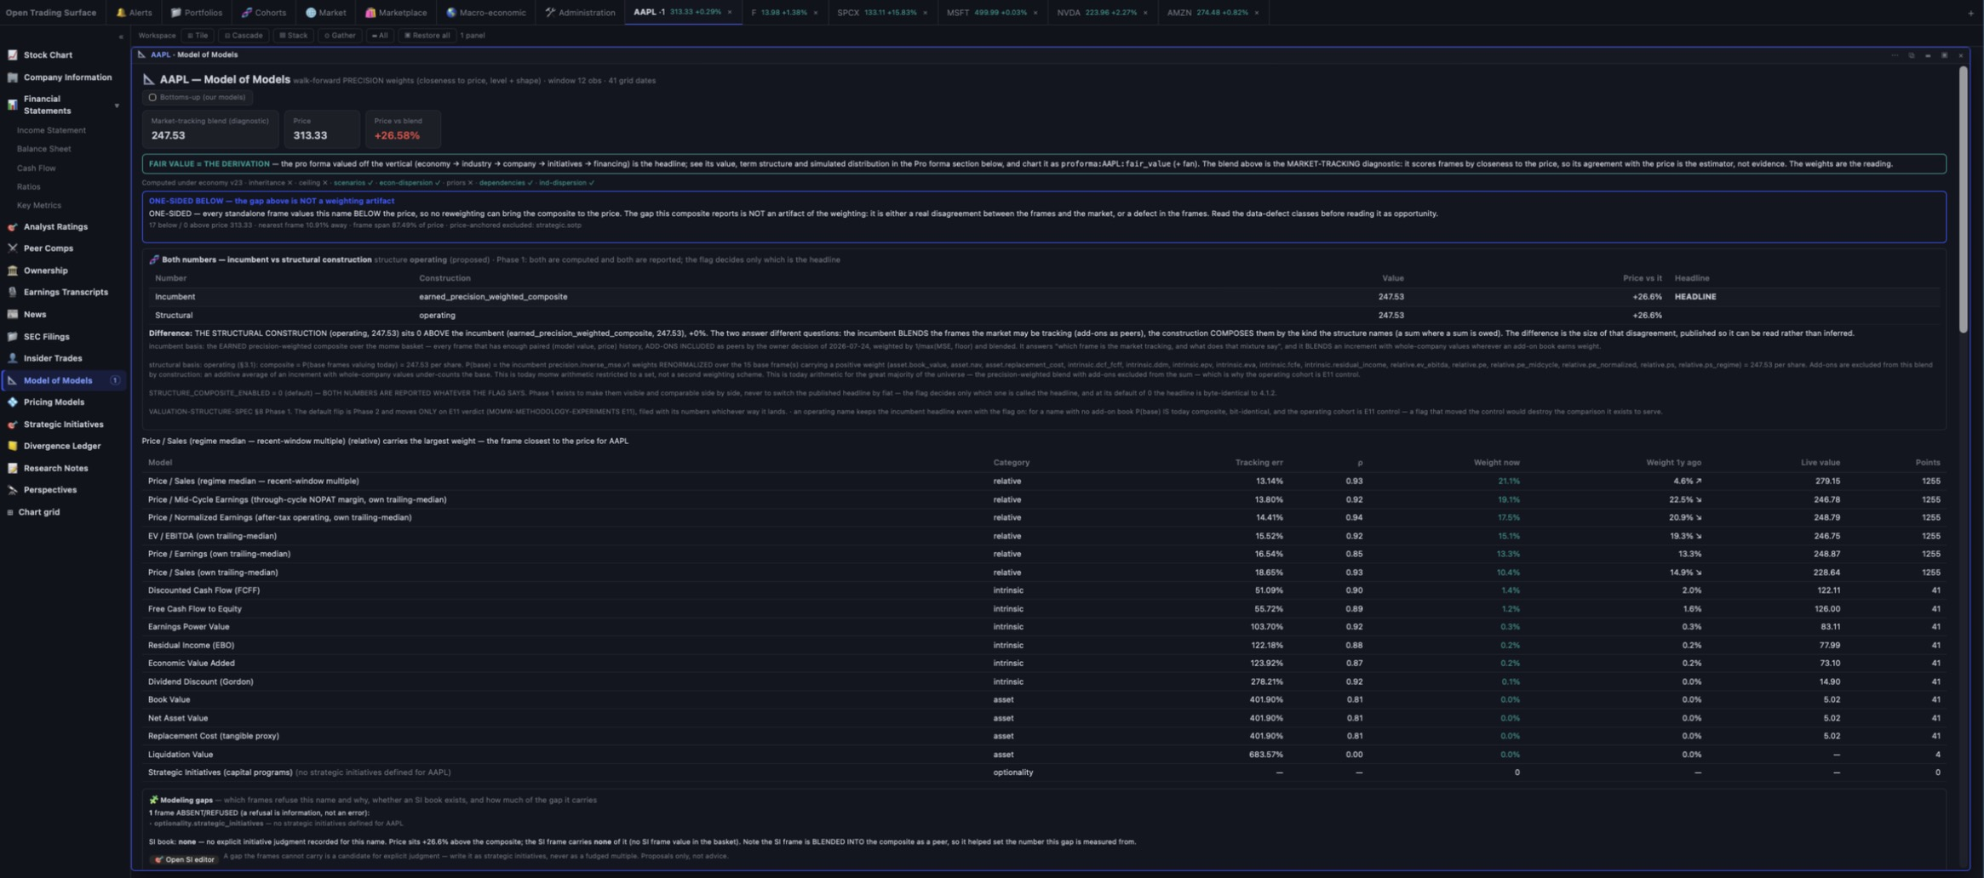Add a new tab with plus icon

coord(1970,13)
